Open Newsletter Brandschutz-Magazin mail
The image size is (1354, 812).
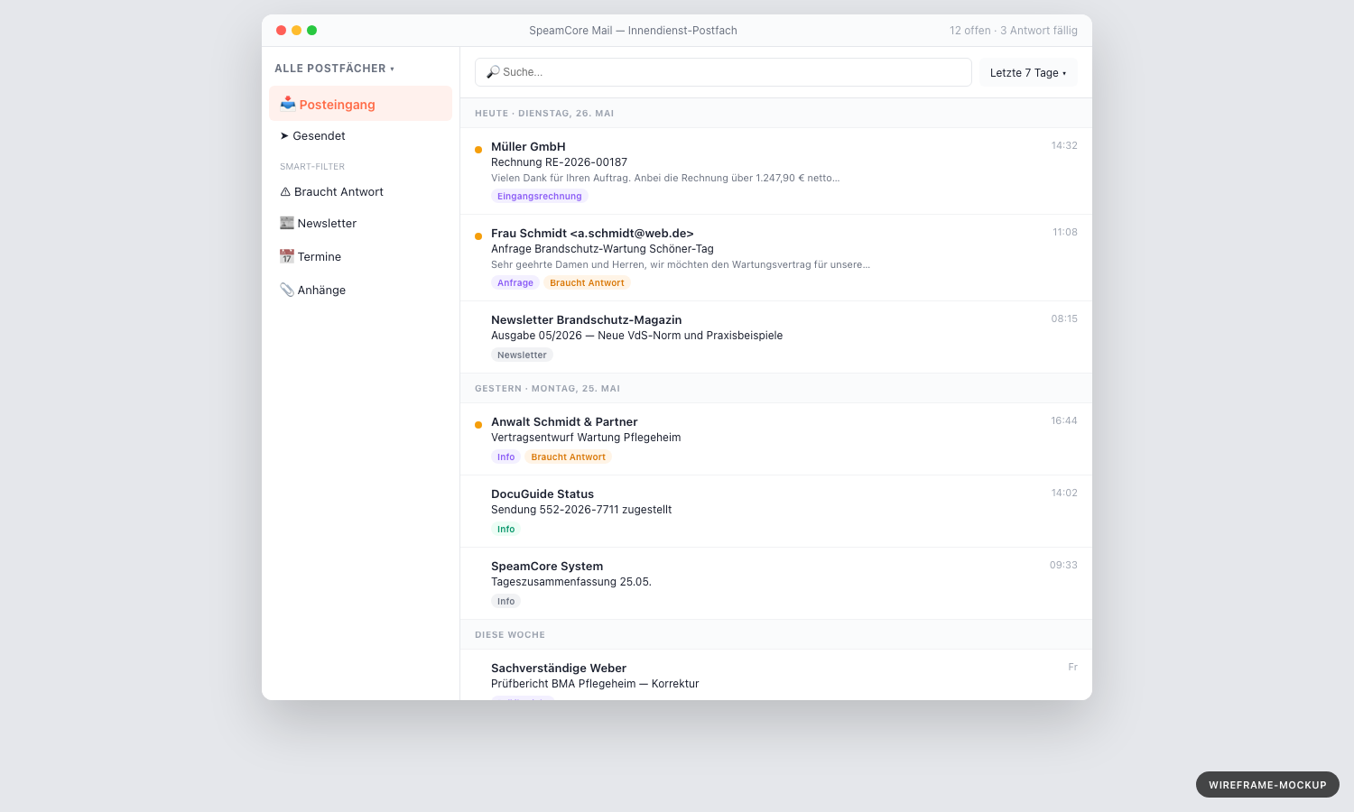776,337
